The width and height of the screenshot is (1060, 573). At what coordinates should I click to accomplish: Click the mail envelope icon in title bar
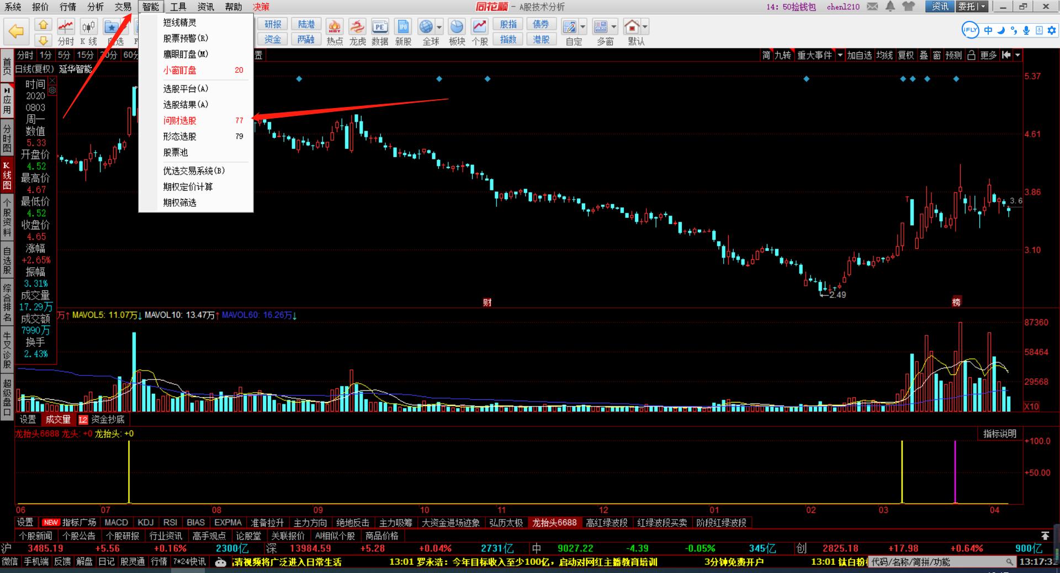(872, 7)
